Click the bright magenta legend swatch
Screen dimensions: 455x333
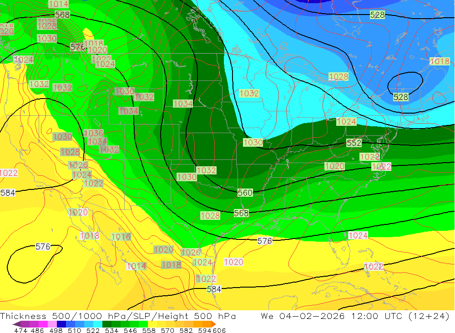point(43,324)
